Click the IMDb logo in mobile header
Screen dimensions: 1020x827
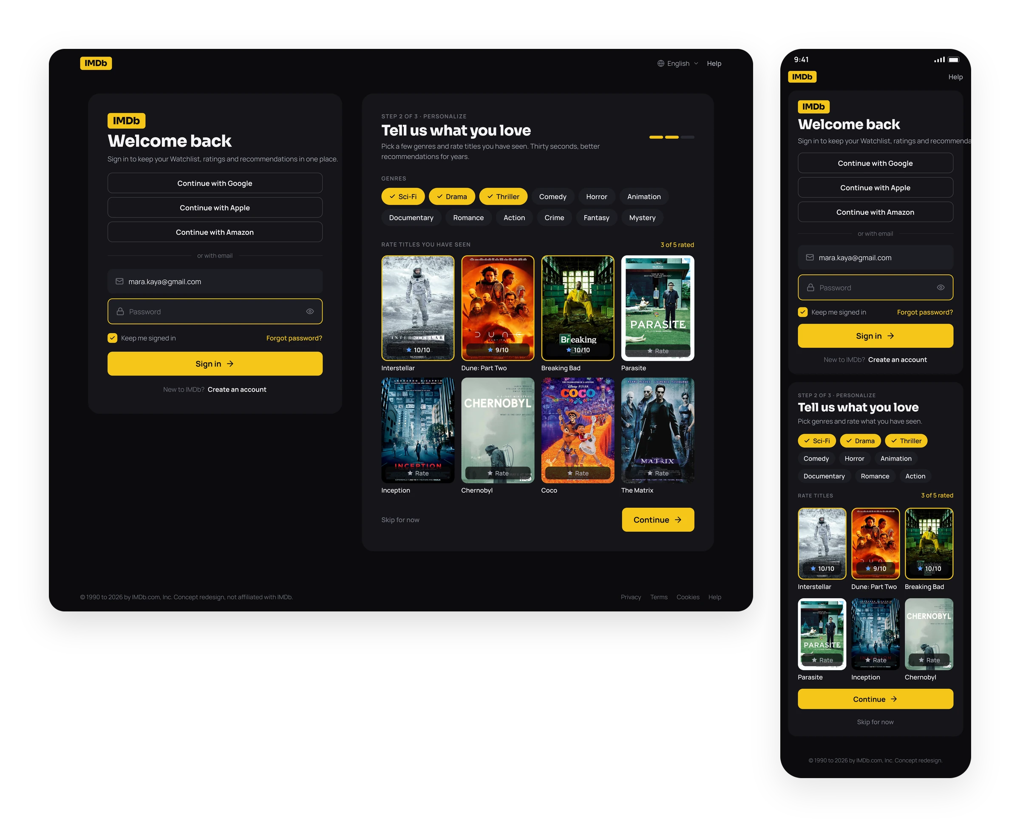(x=802, y=77)
